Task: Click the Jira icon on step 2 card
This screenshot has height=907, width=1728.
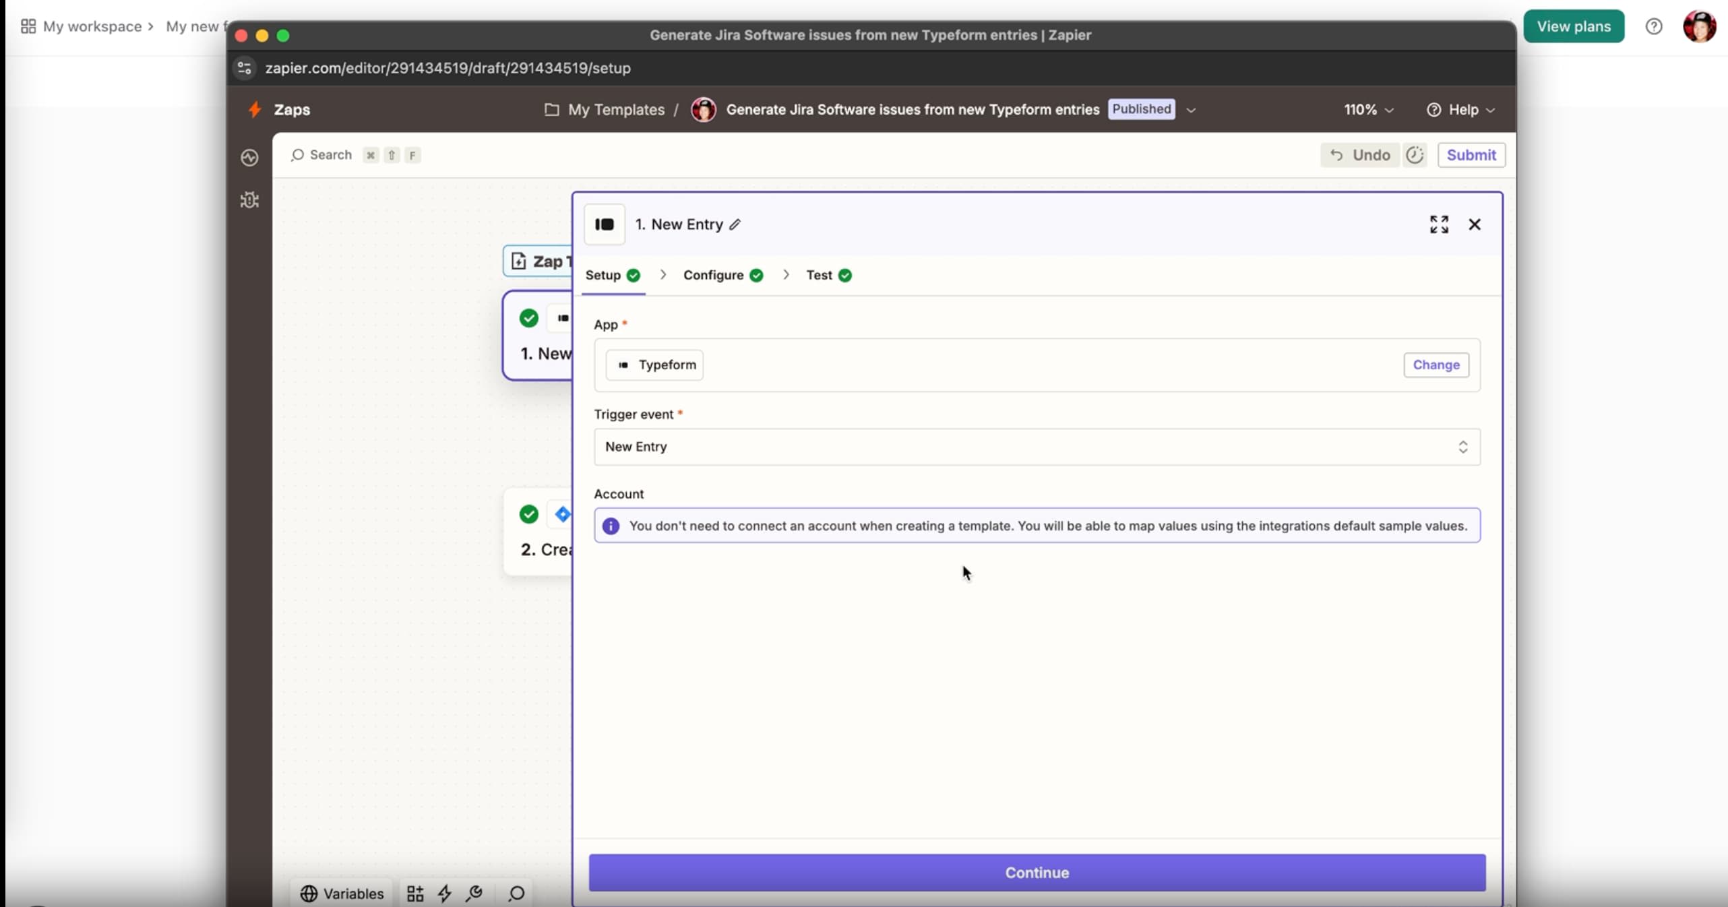Action: click(x=562, y=514)
